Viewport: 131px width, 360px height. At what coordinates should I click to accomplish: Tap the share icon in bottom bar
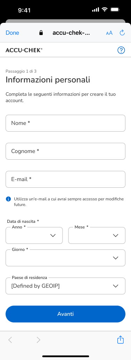[121, 340]
